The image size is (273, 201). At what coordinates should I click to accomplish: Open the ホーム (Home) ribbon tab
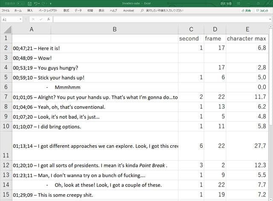18,10
